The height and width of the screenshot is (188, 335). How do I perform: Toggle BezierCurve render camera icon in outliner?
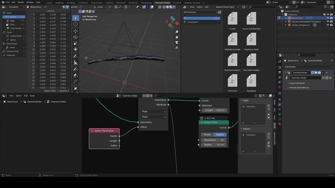[331, 18]
